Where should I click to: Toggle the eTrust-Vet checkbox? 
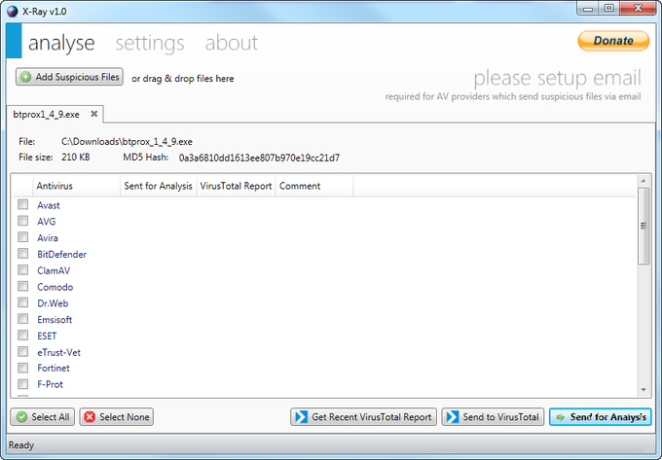pyautogui.click(x=22, y=352)
